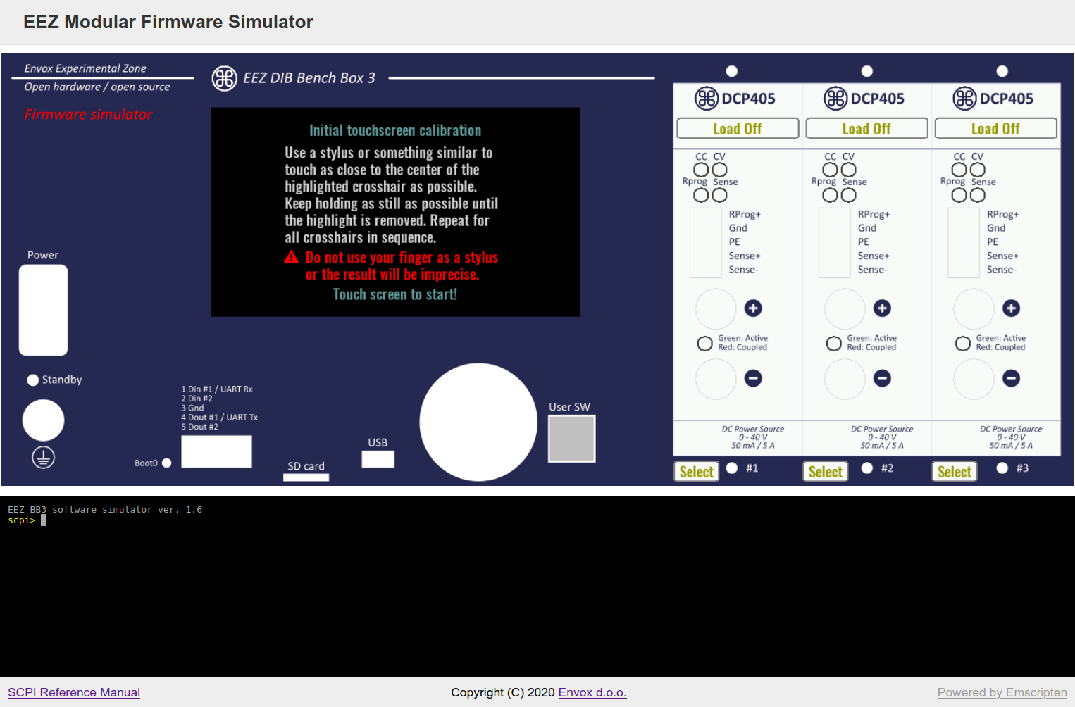Image resolution: width=1075 pixels, height=707 pixels.
Task: Click the SD card slot
Action: [x=306, y=477]
